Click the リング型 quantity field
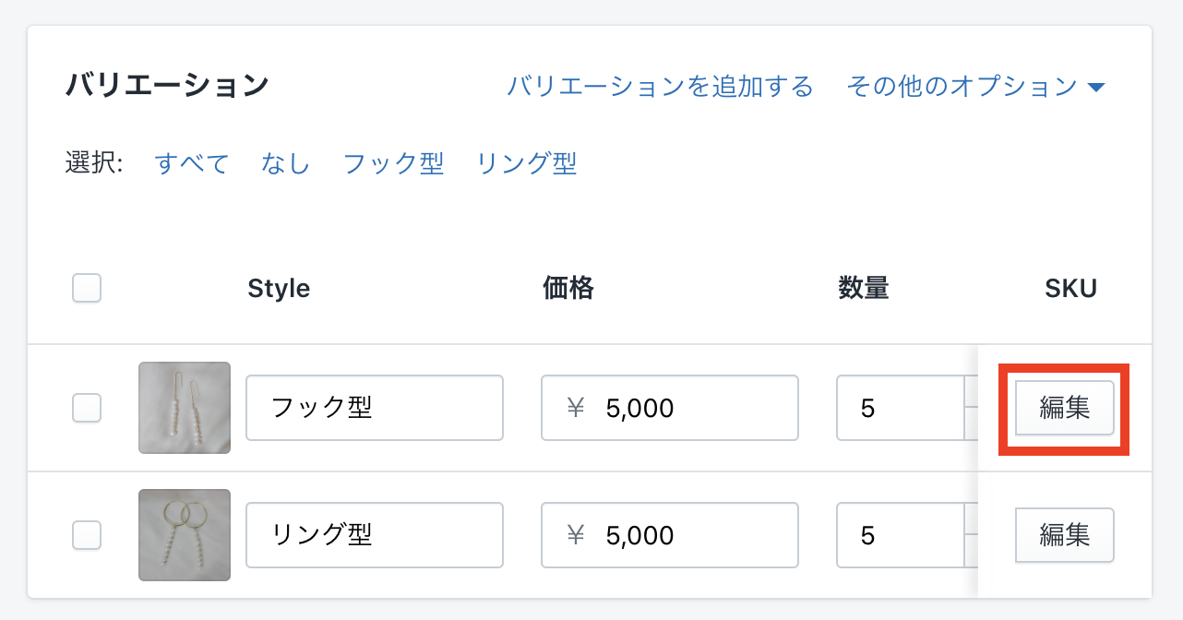The image size is (1183, 620). click(x=900, y=535)
